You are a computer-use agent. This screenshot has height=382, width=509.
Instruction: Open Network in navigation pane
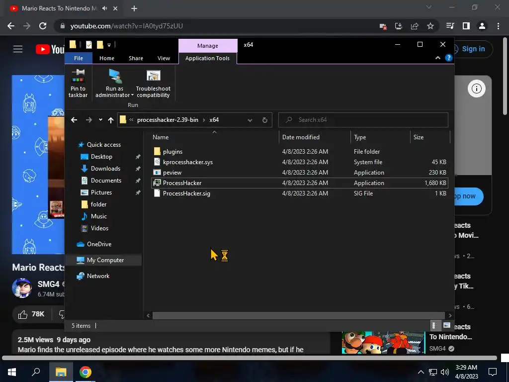98,276
